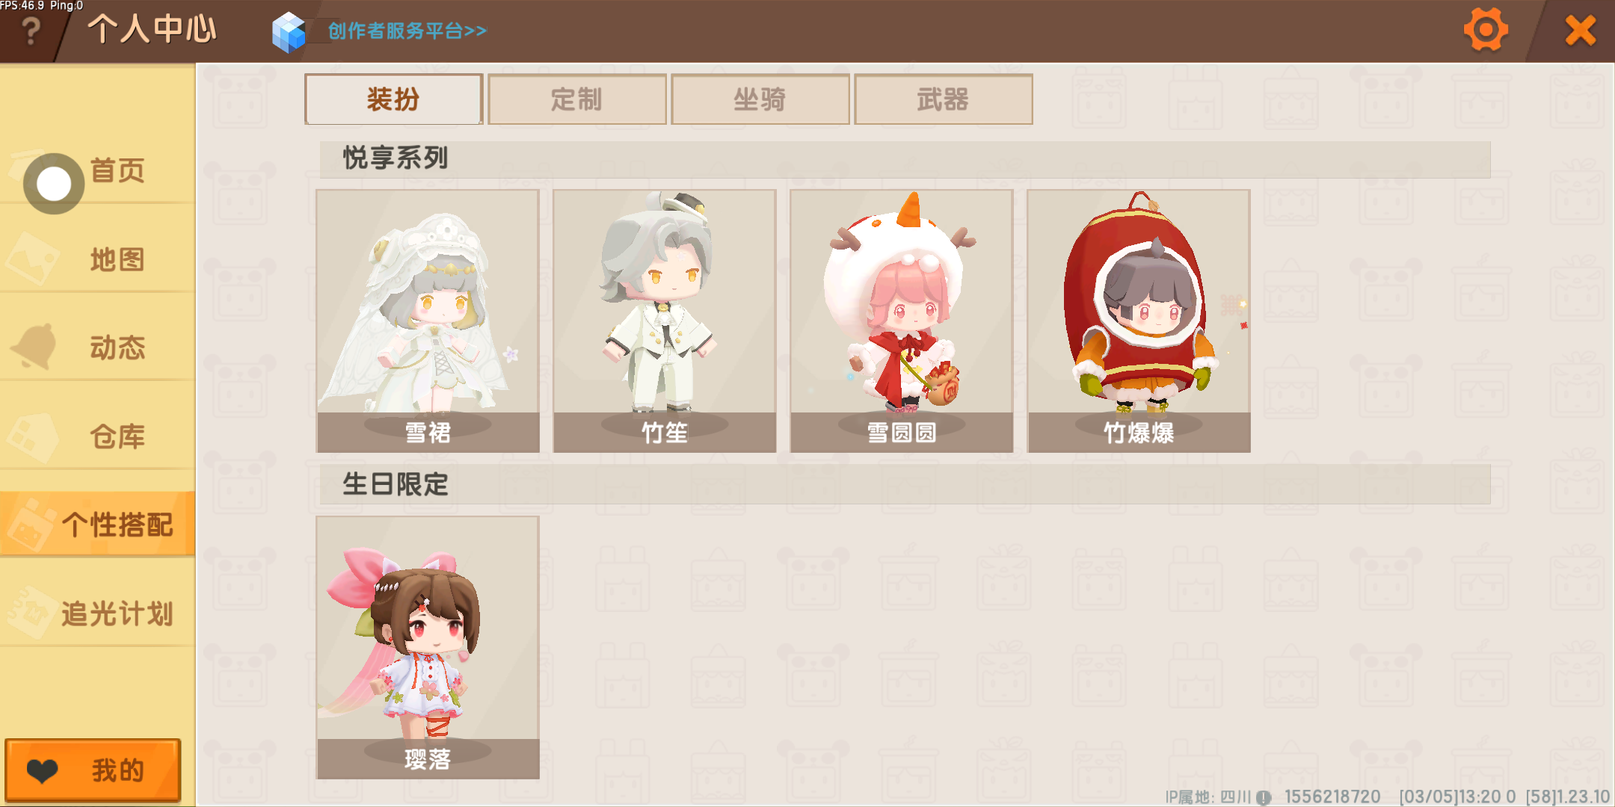The image size is (1615, 807).
Task: Switch to the 坐骑 tab
Action: point(760,99)
